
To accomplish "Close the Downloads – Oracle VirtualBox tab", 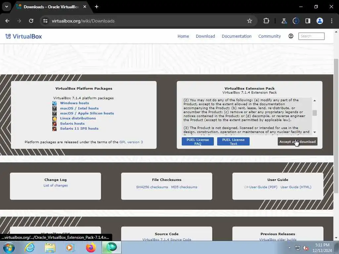I will [85, 7].
